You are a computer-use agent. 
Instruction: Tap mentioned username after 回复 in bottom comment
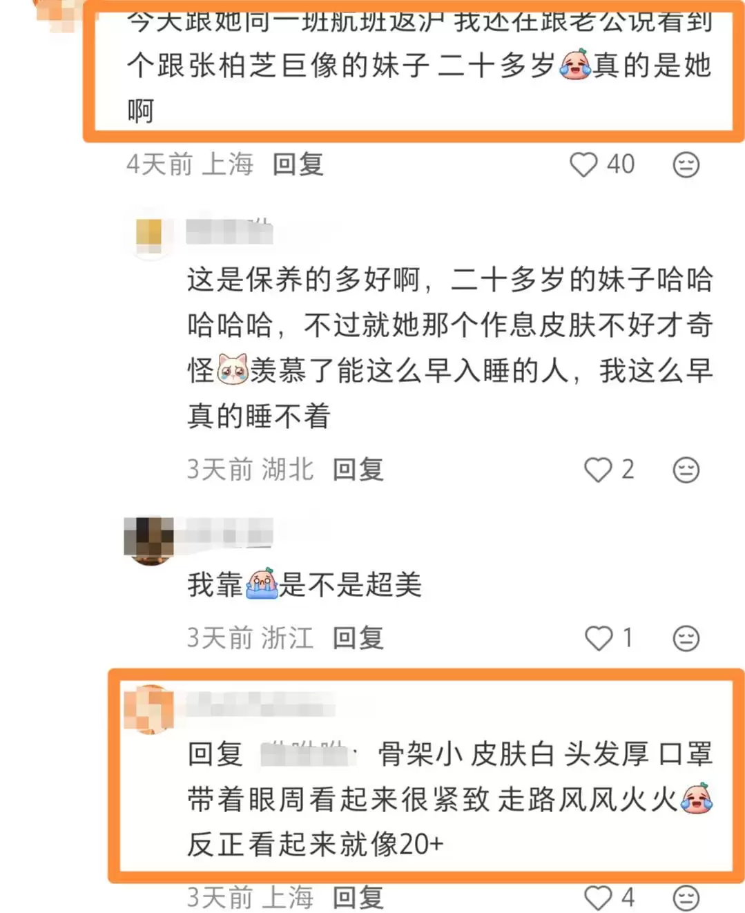point(307,754)
